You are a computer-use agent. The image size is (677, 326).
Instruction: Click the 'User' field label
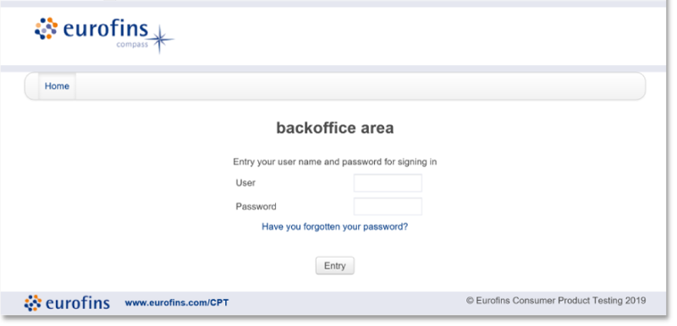(245, 182)
